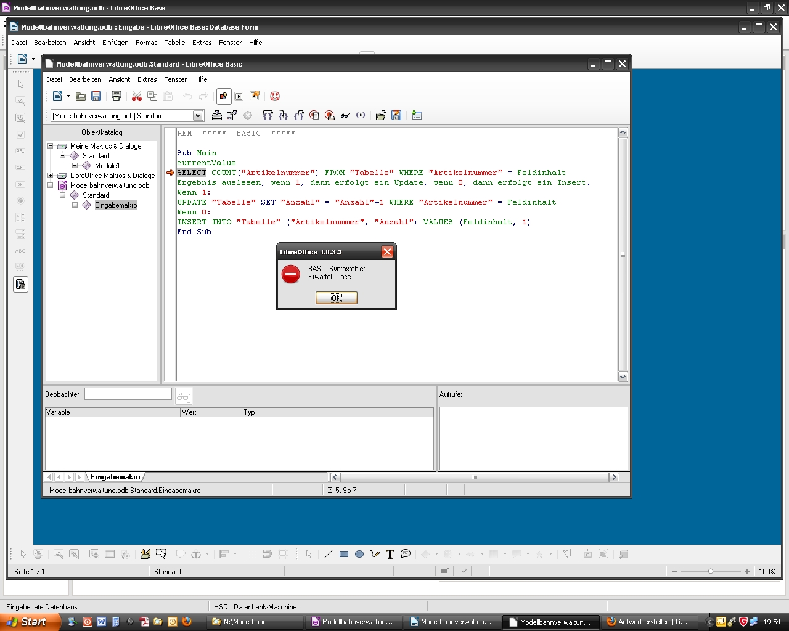Close the LibreOffice 4.0.3.3 error dialog
The image size is (789, 631).
(387, 251)
